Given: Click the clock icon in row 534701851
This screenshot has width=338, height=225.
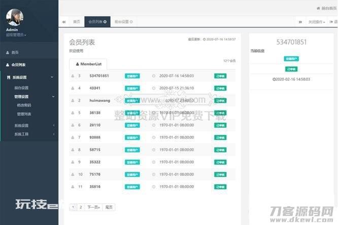Looking at the screenshot, I should pos(154,76).
